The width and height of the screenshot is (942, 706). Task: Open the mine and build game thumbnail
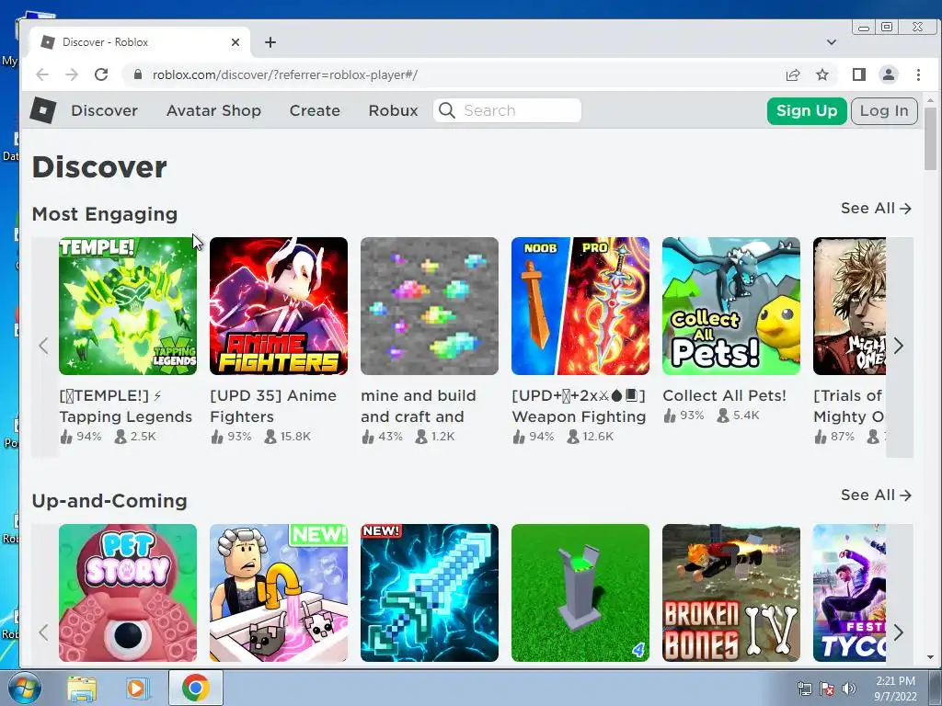coord(430,306)
